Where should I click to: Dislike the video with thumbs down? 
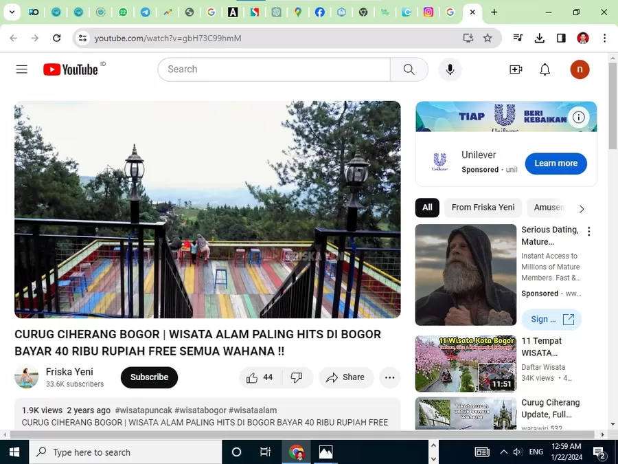click(x=297, y=377)
